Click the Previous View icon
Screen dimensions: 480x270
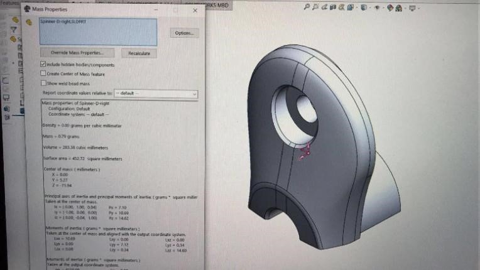324,7
